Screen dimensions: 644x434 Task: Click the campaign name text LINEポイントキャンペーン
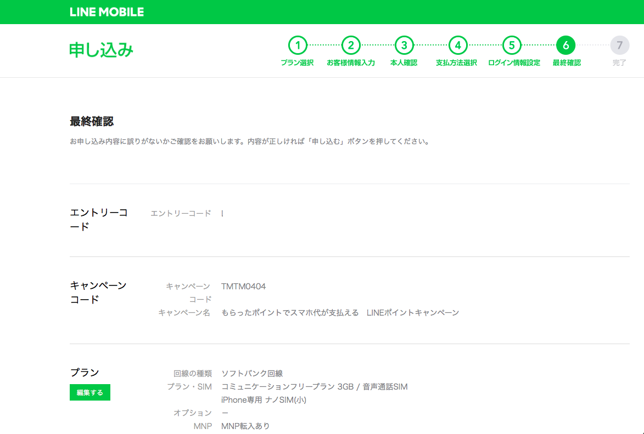point(413,313)
